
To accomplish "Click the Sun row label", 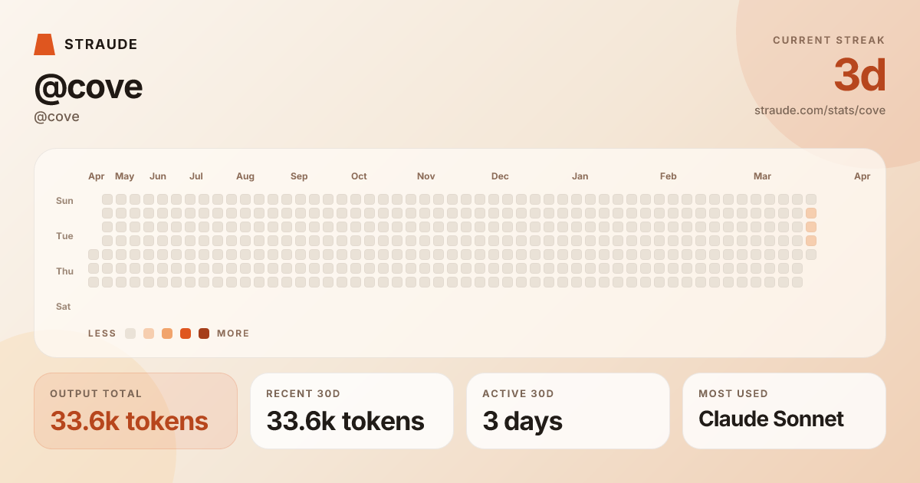I will point(64,201).
